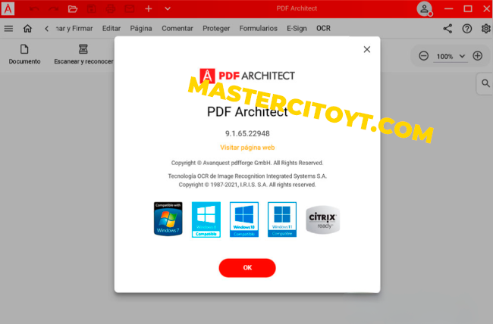Viewport: 493px width, 324px height.
Task: Open the user account profile icon
Action: (425, 9)
